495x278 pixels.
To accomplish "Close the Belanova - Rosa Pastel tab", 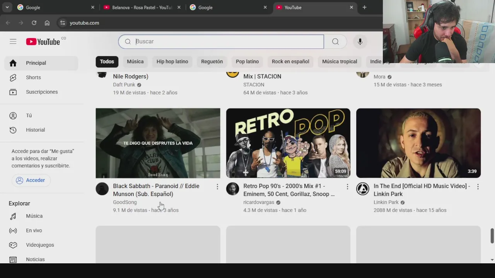I will coord(179,7).
